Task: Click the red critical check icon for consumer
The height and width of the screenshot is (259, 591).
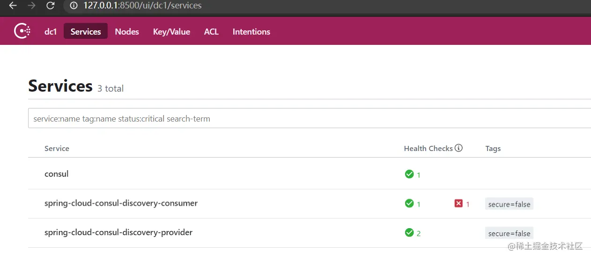Action: tap(458, 203)
